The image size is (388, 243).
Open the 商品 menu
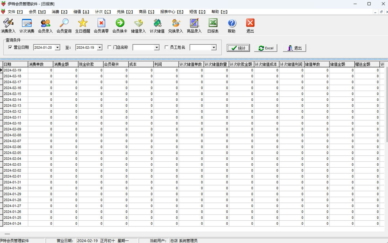click(x=146, y=12)
